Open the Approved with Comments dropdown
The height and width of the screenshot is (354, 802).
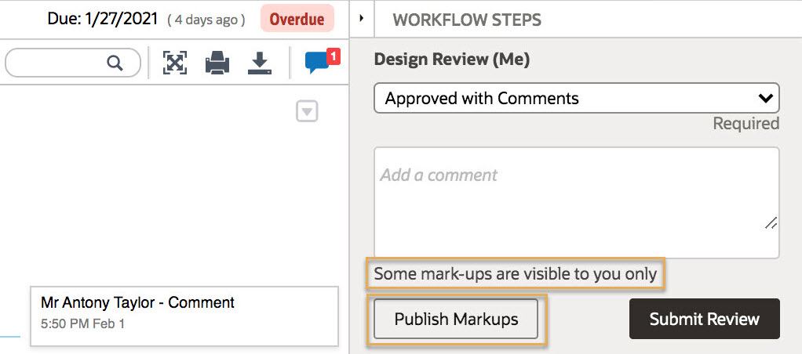click(577, 98)
